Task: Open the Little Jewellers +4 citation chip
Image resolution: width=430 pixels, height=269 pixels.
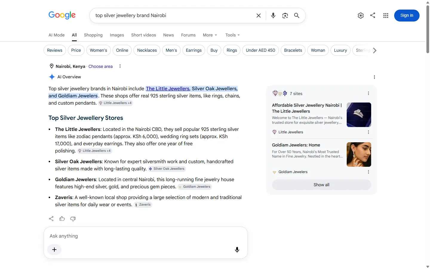Action: click(115, 103)
